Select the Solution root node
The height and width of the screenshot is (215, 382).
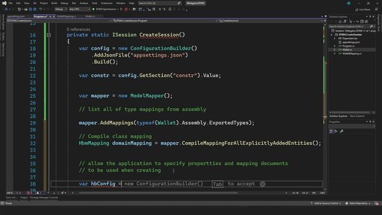point(353,30)
